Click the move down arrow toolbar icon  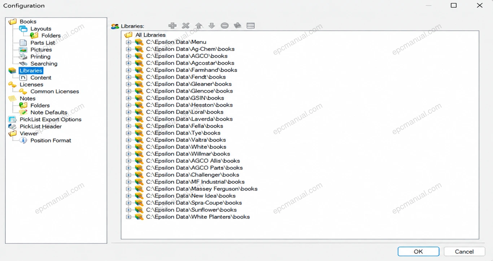(x=212, y=26)
